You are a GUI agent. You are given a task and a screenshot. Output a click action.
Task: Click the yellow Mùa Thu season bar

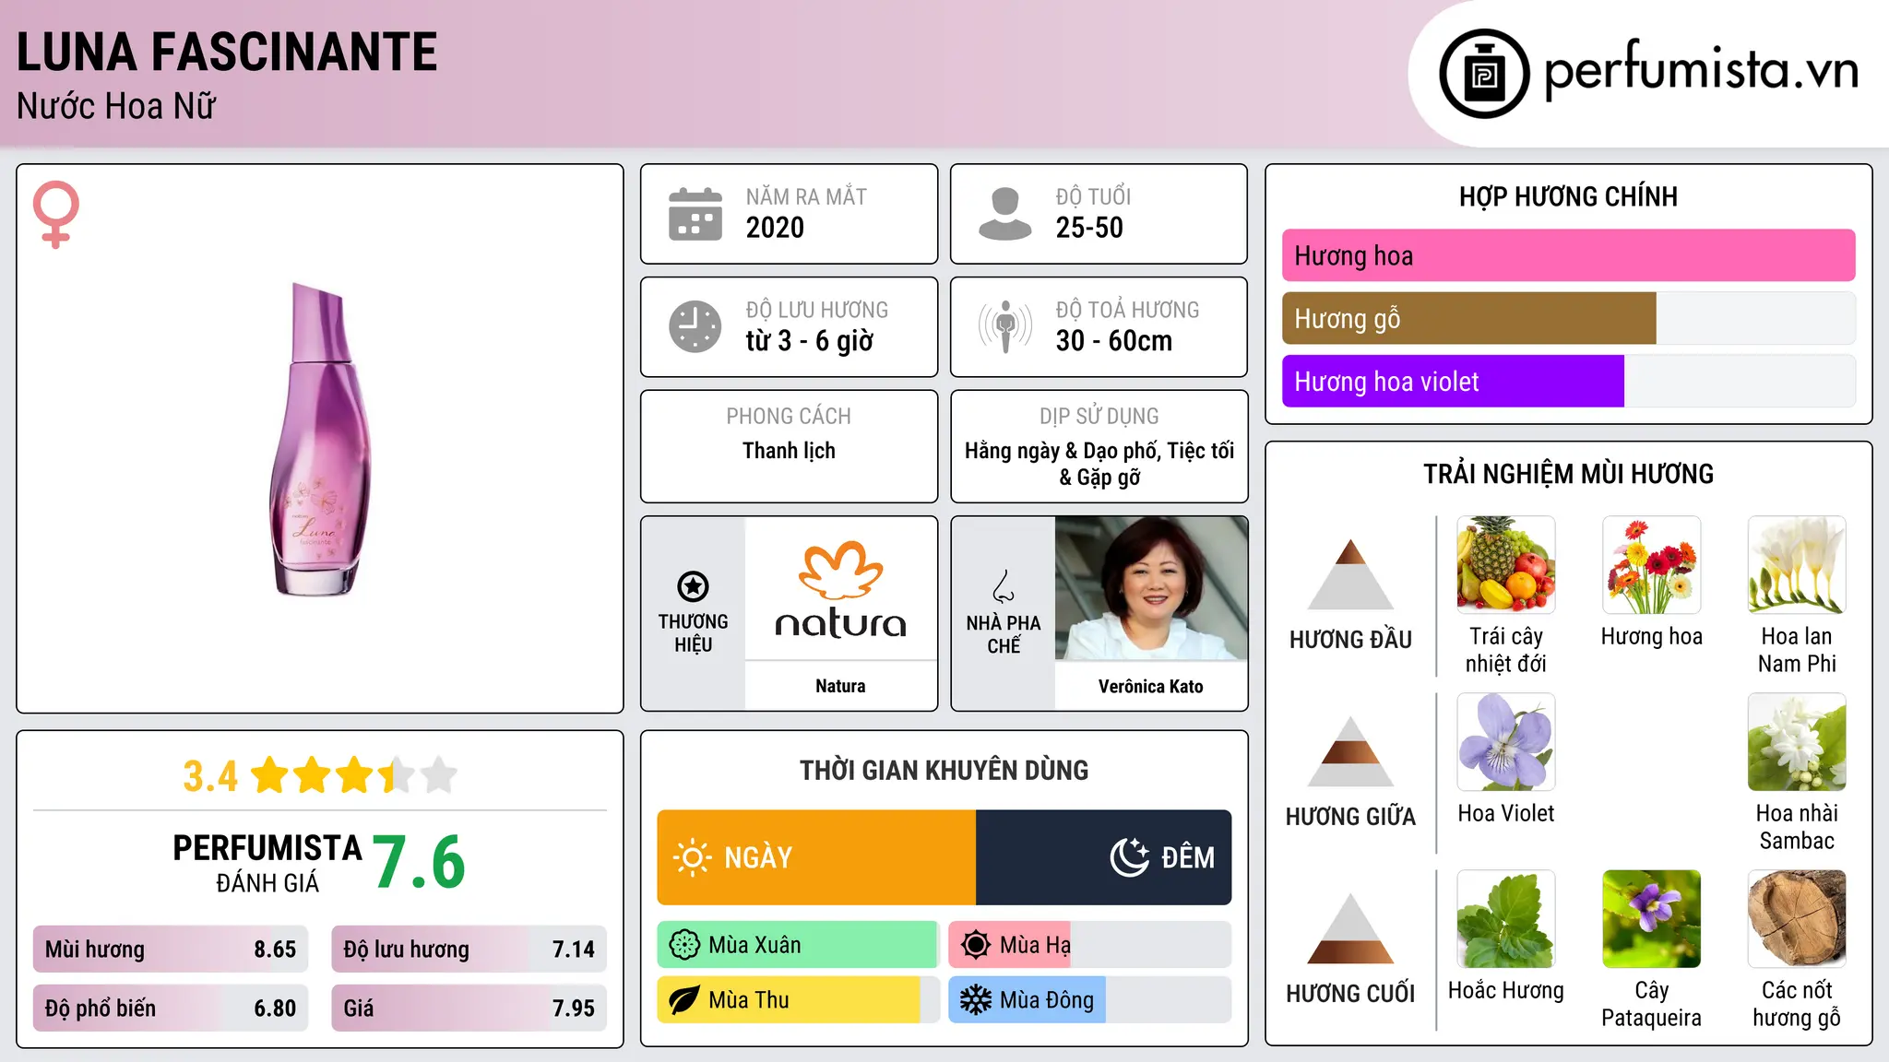(x=789, y=1000)
